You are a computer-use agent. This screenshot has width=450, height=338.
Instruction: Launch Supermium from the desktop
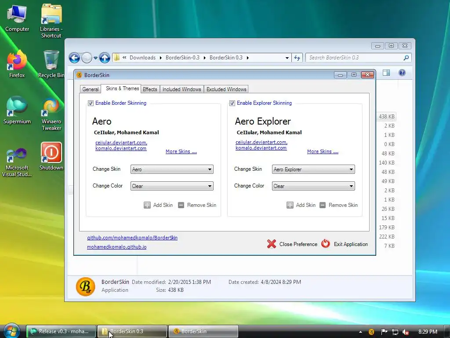17,110
